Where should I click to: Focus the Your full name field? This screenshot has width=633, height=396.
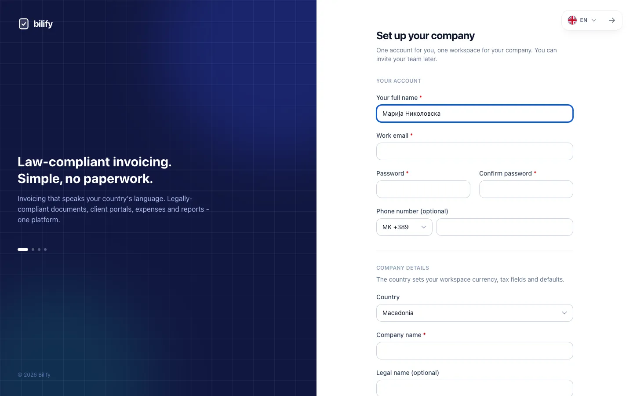click(x=475, y=114)
